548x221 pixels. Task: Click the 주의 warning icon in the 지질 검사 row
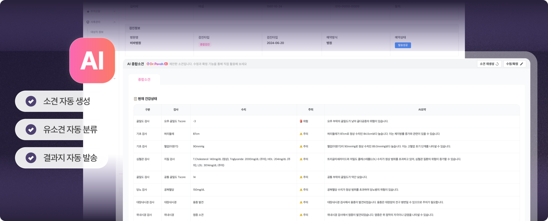coord(301,159)
